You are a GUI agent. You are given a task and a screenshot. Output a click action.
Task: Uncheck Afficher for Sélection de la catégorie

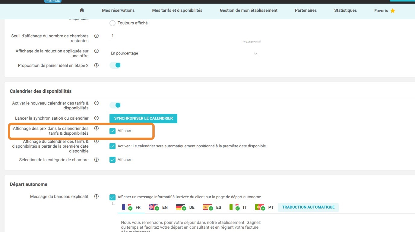(x=112, y=160)
